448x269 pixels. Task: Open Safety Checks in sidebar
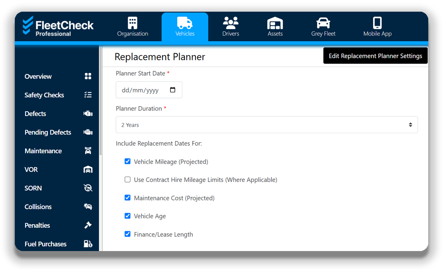click(x=44, y=95)
